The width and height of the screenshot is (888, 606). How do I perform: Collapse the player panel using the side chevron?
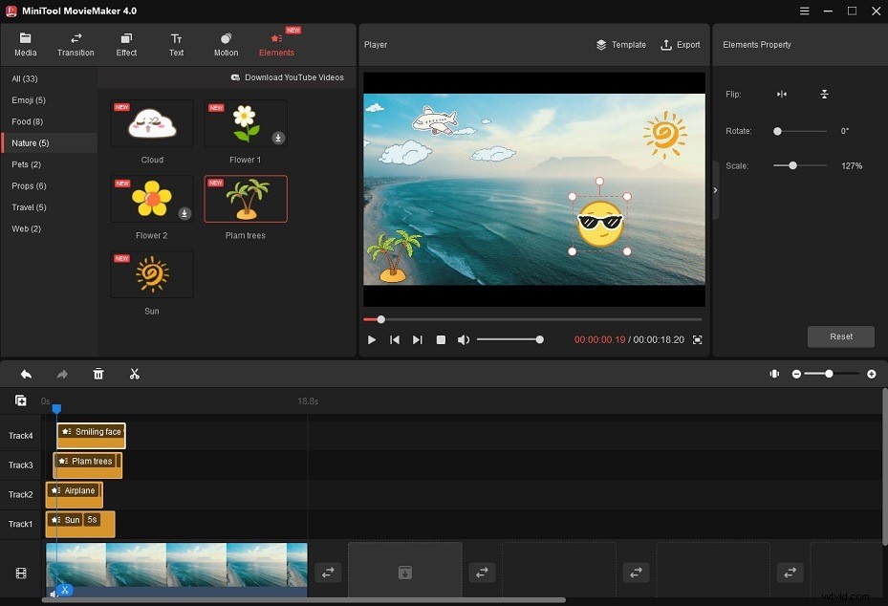(x=715, y=189)
